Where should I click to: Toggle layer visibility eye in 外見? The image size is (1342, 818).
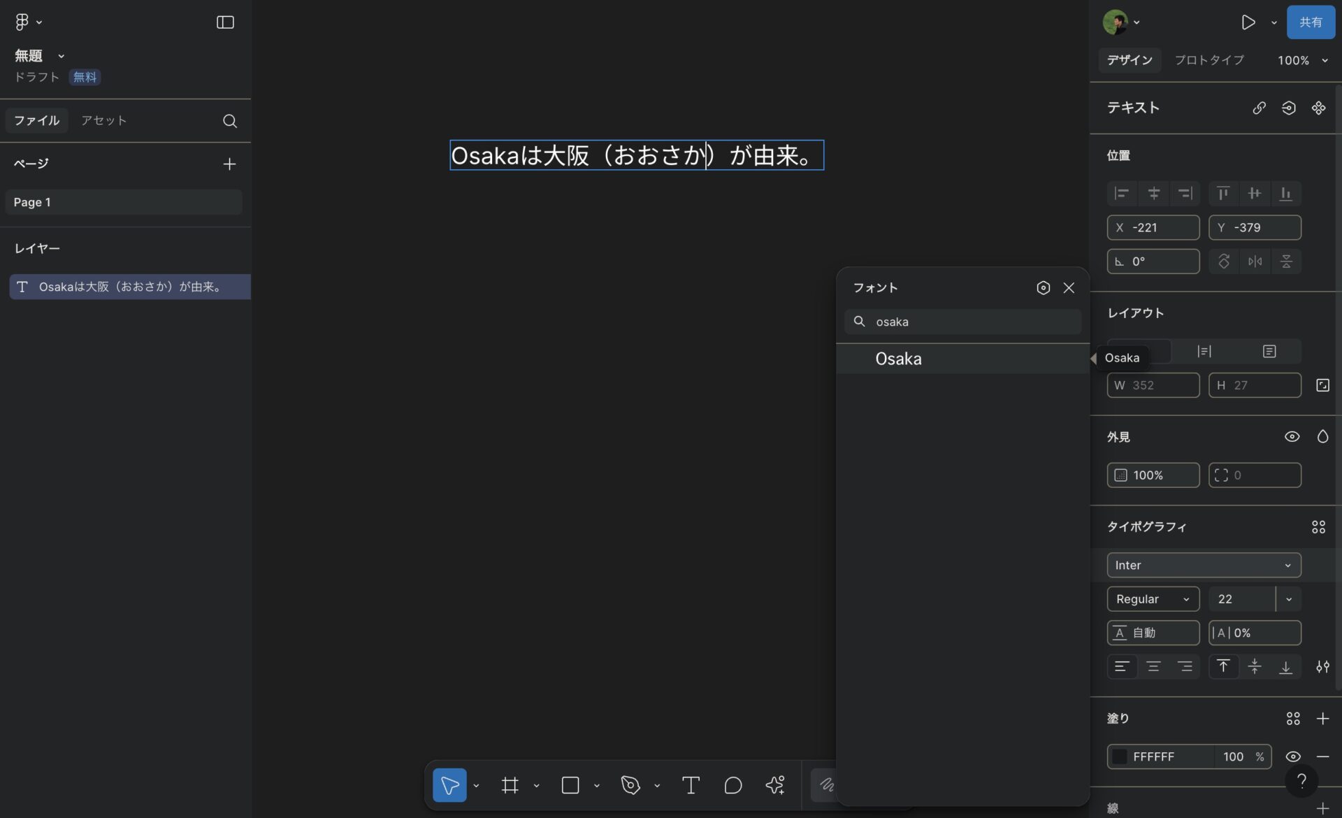(1292, 437)
